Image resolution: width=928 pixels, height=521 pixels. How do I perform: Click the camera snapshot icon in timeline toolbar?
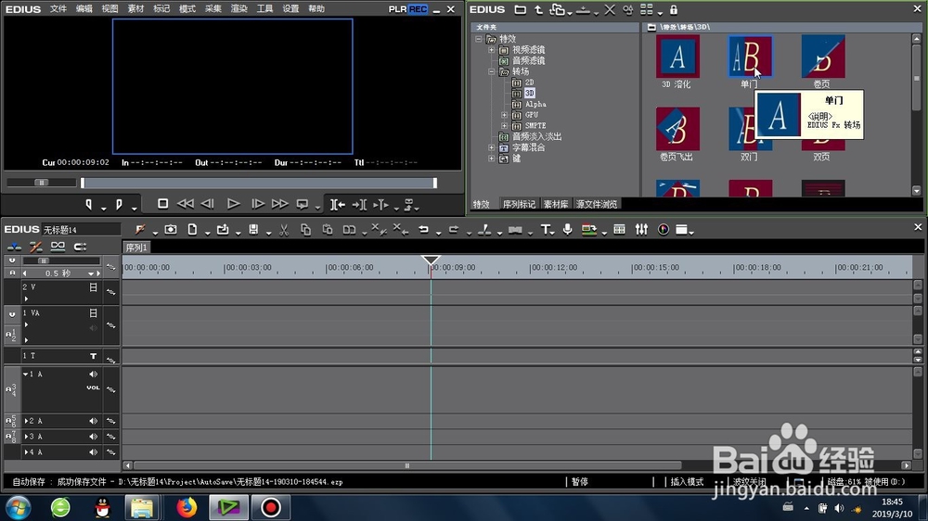171,230
